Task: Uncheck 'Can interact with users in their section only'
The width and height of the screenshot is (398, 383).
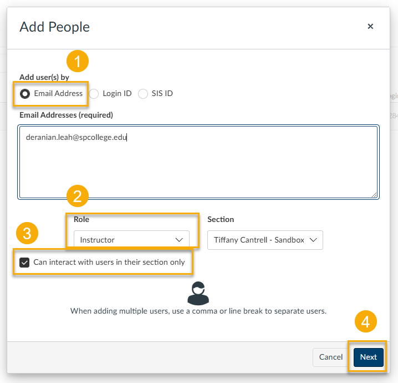Action: (x=24, y=263)
